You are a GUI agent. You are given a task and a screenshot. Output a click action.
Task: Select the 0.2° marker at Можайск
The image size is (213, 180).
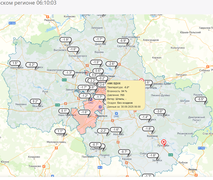click(x=35, y=101)
